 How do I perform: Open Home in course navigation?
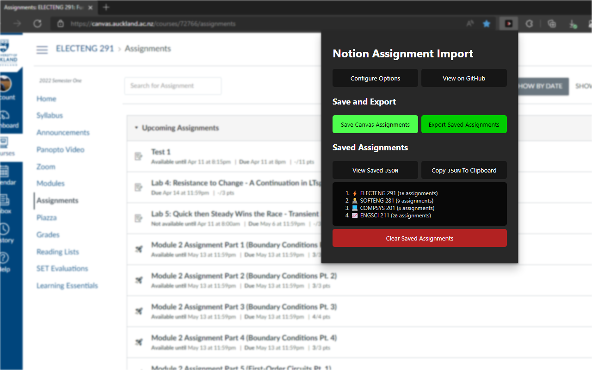pos(46,99)
